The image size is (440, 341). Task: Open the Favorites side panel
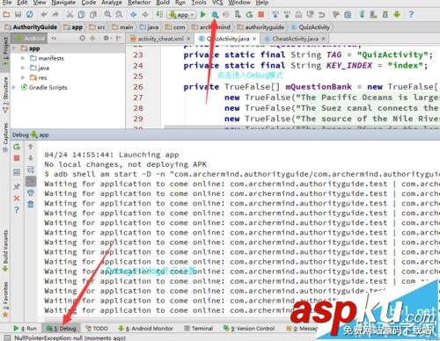click(5, 300)
